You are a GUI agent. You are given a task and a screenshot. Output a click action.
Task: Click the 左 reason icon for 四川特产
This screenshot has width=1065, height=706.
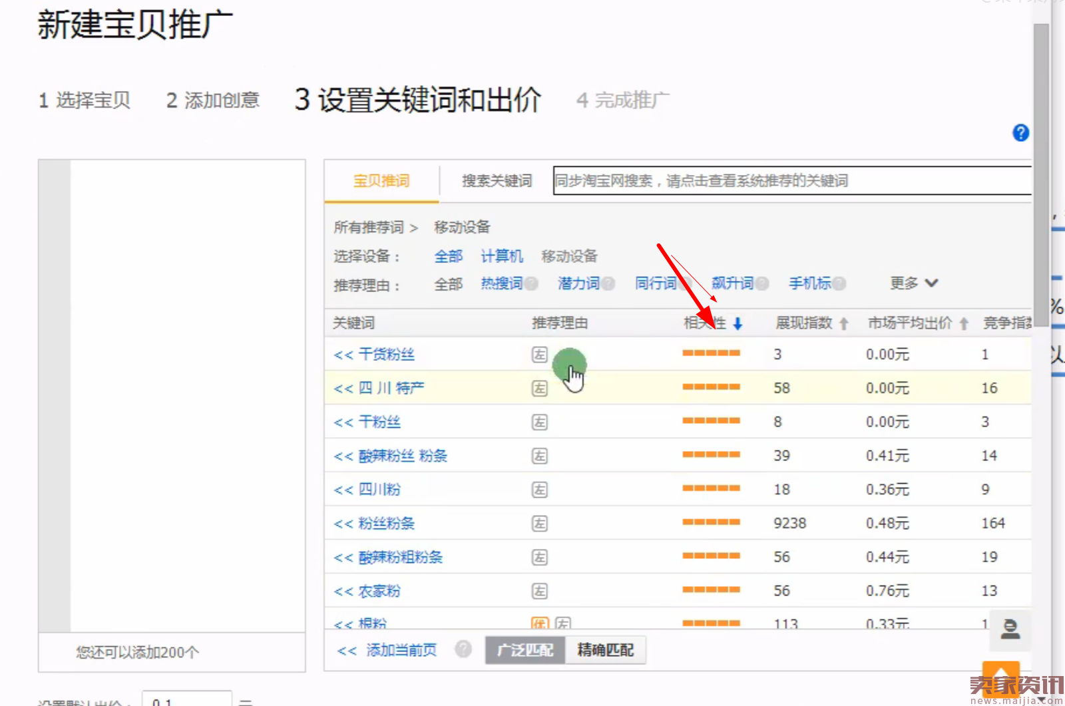(539, 388)
